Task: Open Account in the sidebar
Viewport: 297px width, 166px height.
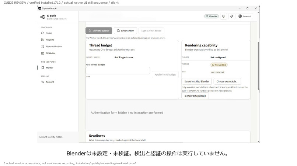Action: click(x=50, y=82)
